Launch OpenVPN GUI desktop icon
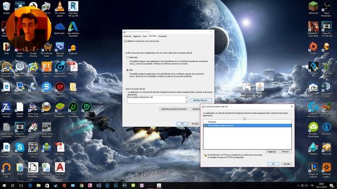337x189 pixels. (x=6, y=170)
